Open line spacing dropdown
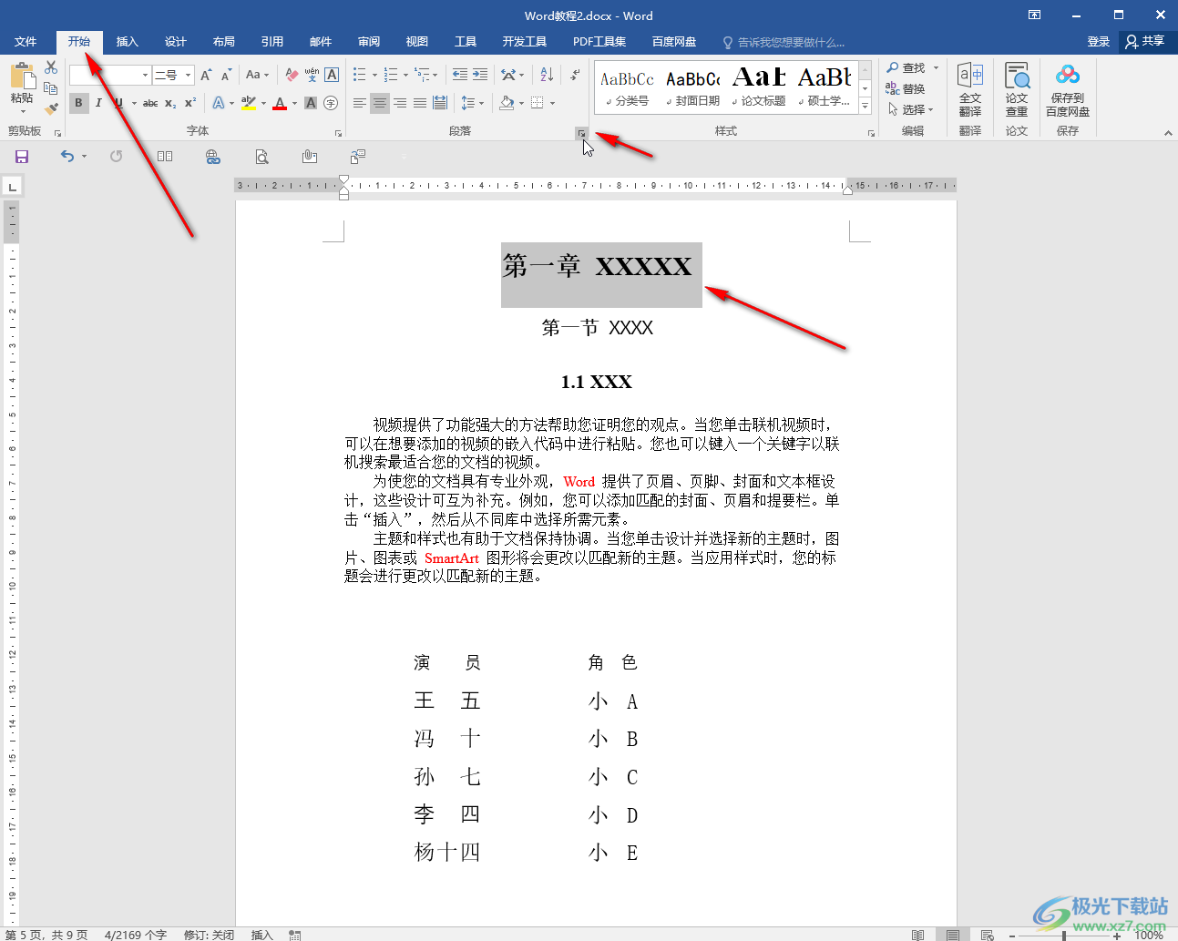Screen dimensions: 1178x941 pyautogui.click(x=472, y=103)
